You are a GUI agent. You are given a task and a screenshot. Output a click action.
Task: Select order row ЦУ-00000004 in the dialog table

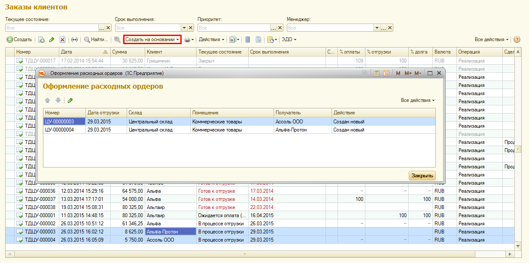[x=60, y=130]
